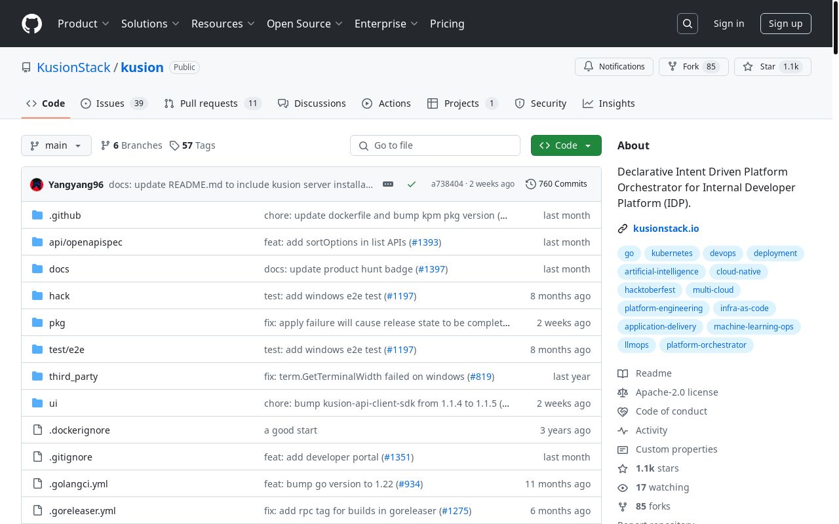The height and width of the screenshot is (524, 839).
Task: Expand the green Code dropdown
Action: click(566, 145)
